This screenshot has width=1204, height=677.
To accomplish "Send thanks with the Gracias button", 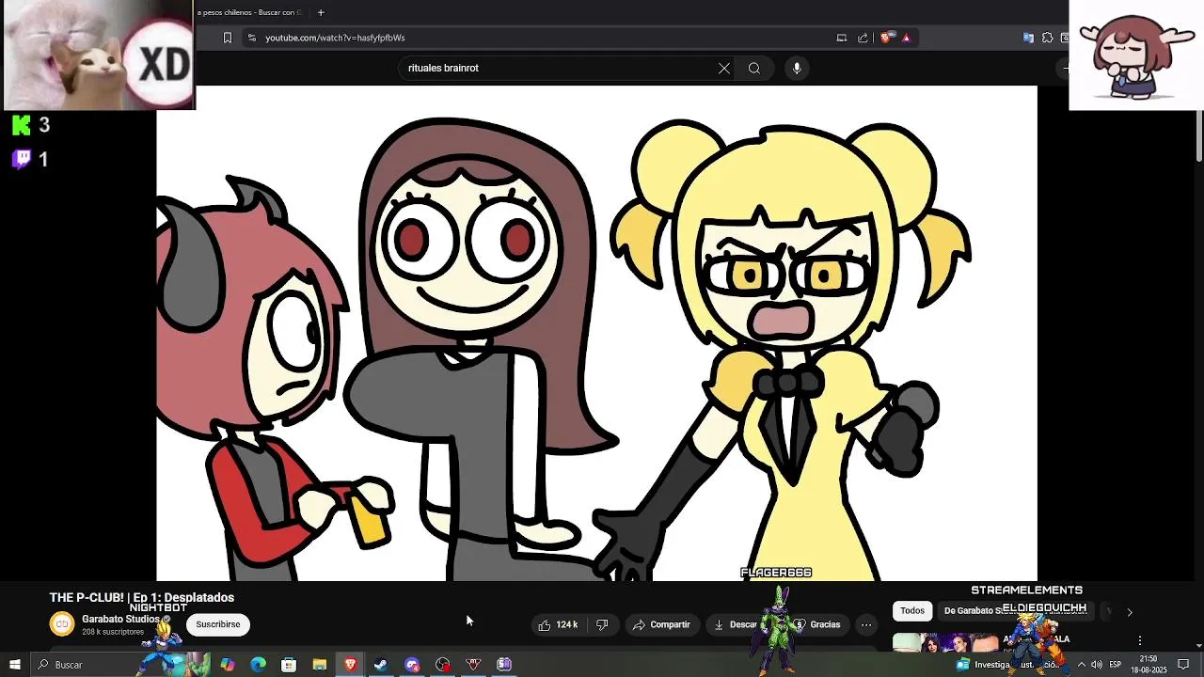I will click(x=818, y=624).
